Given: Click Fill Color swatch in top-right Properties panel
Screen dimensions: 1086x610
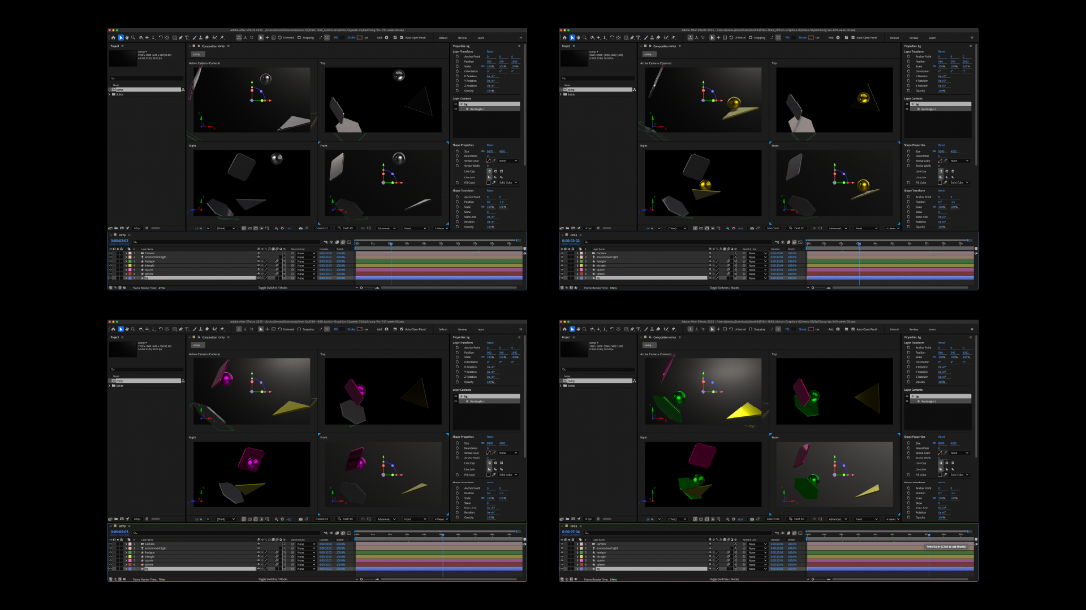Looking at the screenshot, I should pos(940,182).
